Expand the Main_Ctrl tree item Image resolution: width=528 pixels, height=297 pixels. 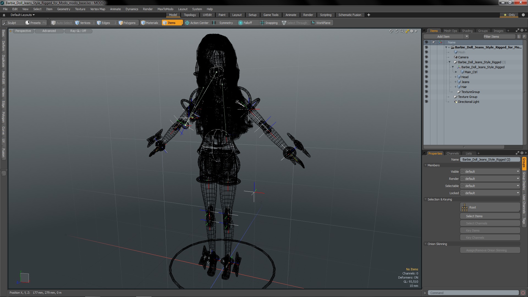(x=456, y=72)
